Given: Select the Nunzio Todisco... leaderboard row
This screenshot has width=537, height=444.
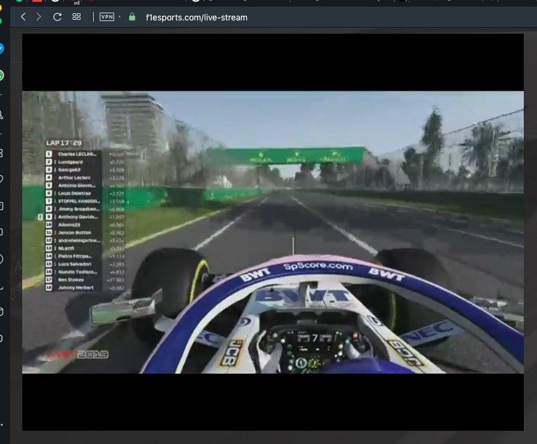Looking at the screenshot, I should [85, 272].
